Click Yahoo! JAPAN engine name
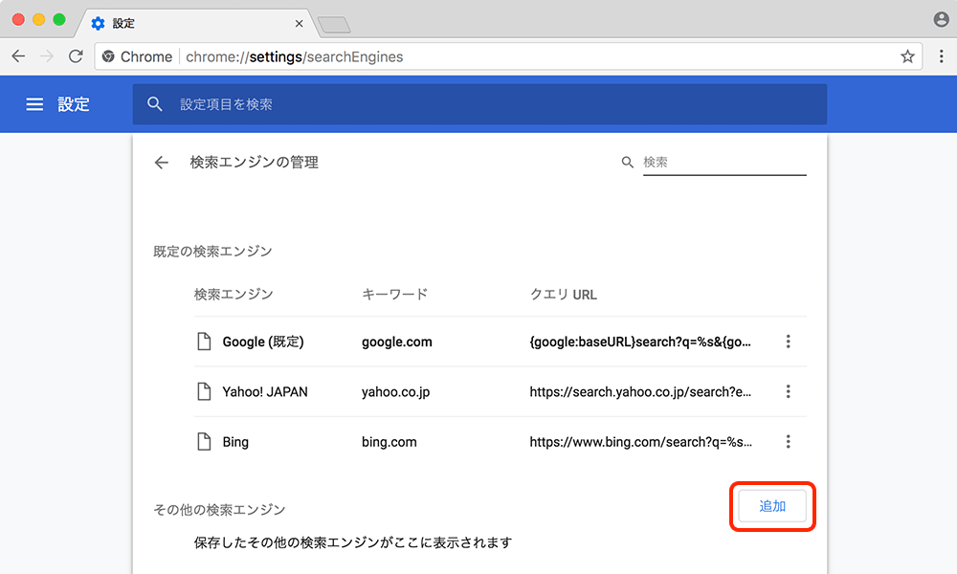 [265, 391]
